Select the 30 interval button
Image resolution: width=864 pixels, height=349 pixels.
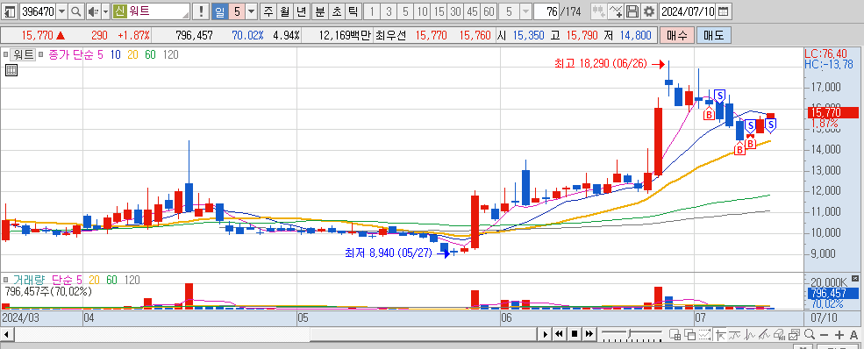click(455, 11)
